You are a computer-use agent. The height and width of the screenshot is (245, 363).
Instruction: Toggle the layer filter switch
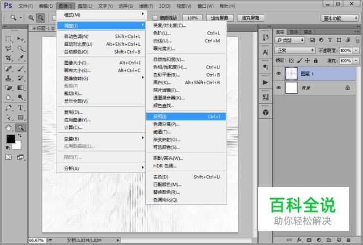tap(357, 40)
